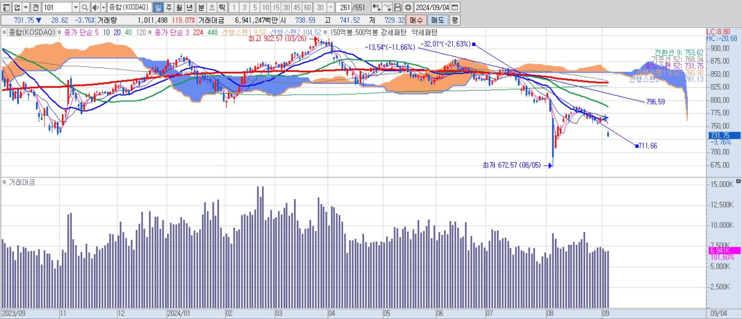The image size is (742, 319).
Task: Click the marker before 150억봉,500억봉 legend
Action: tap(325, 32)
